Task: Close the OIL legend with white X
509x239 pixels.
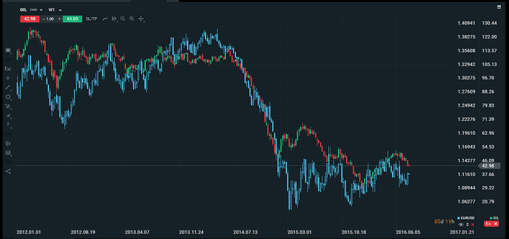Action: [x=496, y=224]
